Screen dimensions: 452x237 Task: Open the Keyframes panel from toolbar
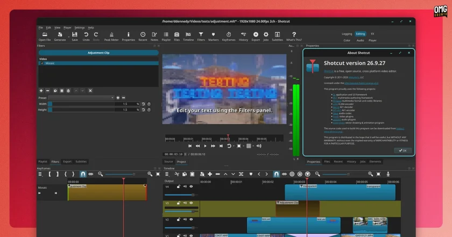229,37
